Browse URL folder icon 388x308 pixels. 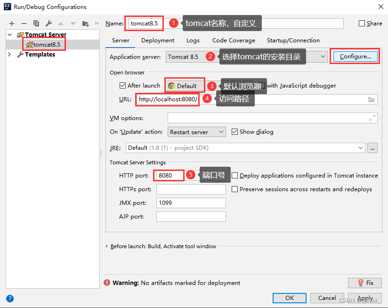point(372,99)
